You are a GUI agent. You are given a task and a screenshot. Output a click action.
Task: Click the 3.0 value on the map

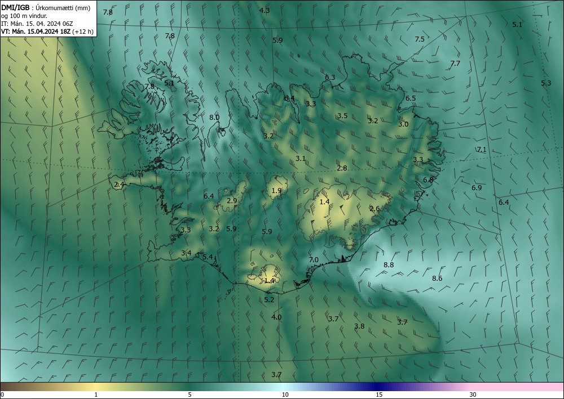coord(404,124)
